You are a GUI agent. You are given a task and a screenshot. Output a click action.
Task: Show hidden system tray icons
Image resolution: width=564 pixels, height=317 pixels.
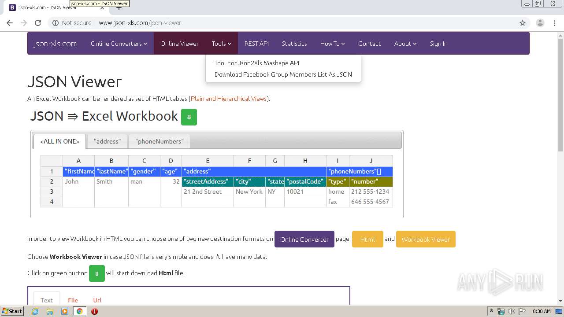(x=491, y=311)
